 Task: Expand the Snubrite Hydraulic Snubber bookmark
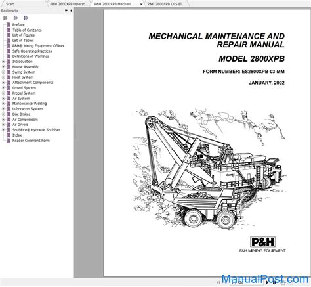tap(3, 130)
